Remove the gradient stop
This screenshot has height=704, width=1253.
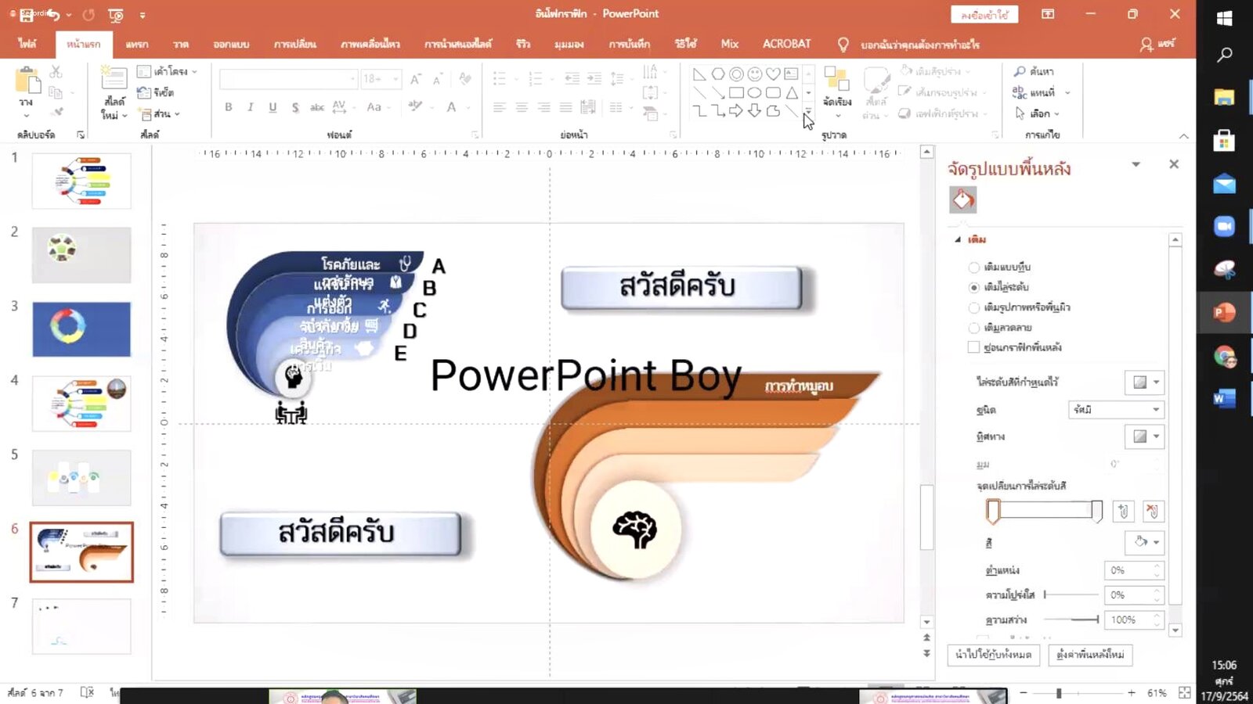tap(1153, 512)
